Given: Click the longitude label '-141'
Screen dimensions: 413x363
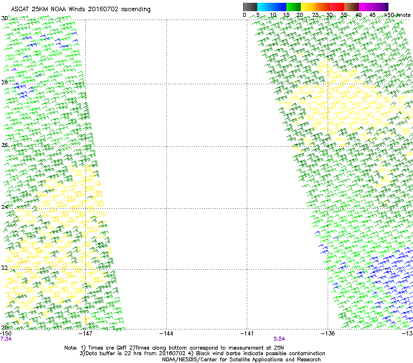Looking at the screenshot, I should click(x=247, y=333).
